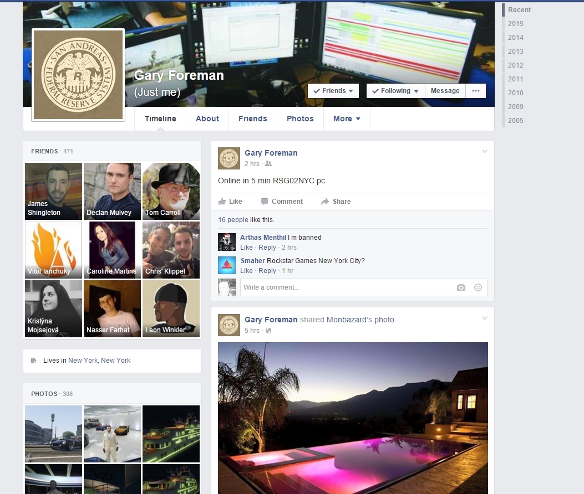Jump to Recent in timeline navigator
The height and width of the screenshot is (494, 584).
[519, 10]
